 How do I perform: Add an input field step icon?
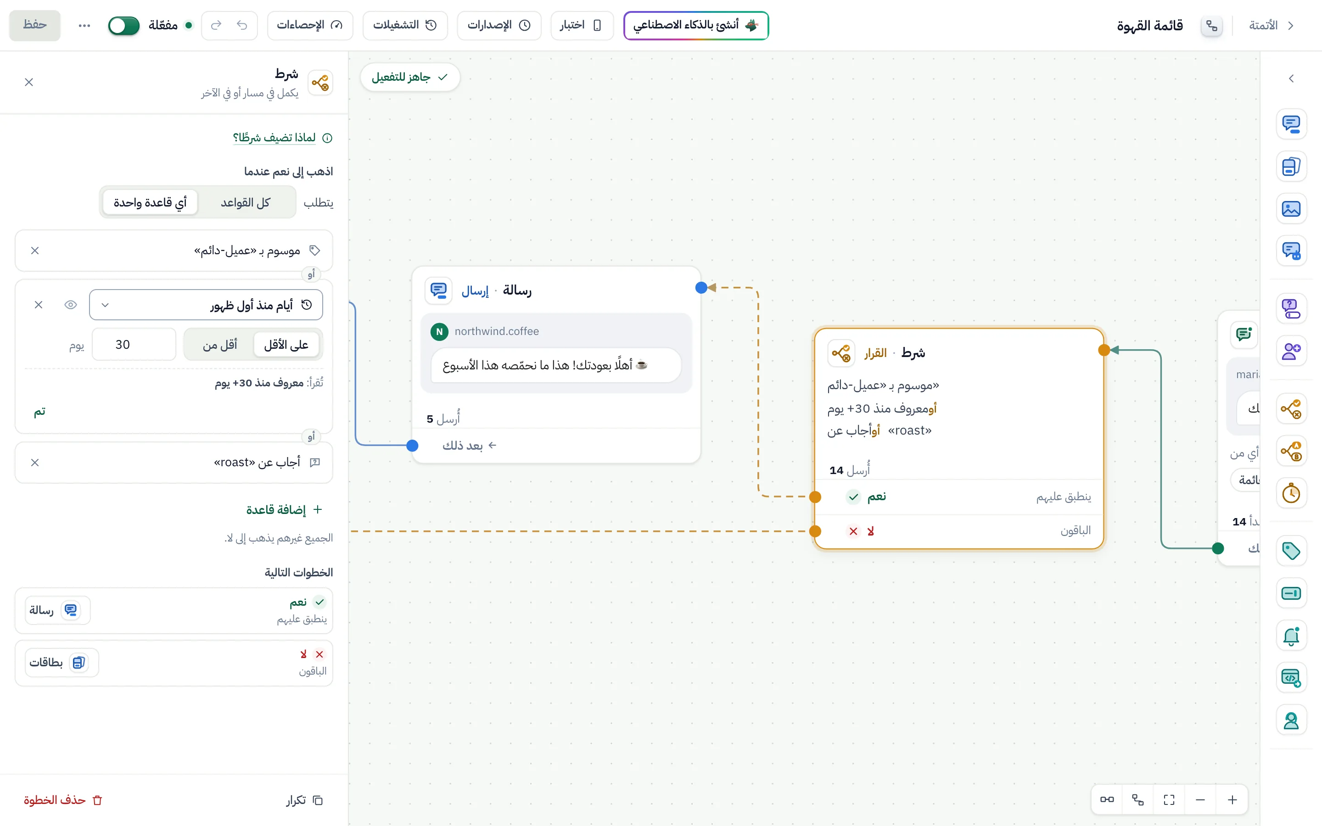click(1291, 593)
